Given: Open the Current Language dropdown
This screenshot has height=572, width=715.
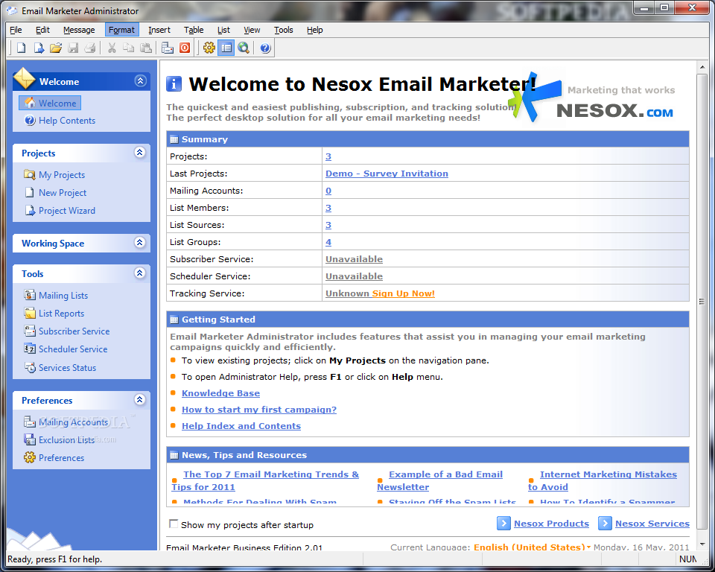Looking at the screenshot, I should [x=532, y=547].
